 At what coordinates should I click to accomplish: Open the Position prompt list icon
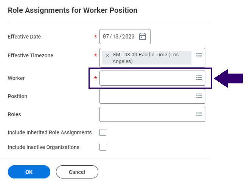point(199,96)
